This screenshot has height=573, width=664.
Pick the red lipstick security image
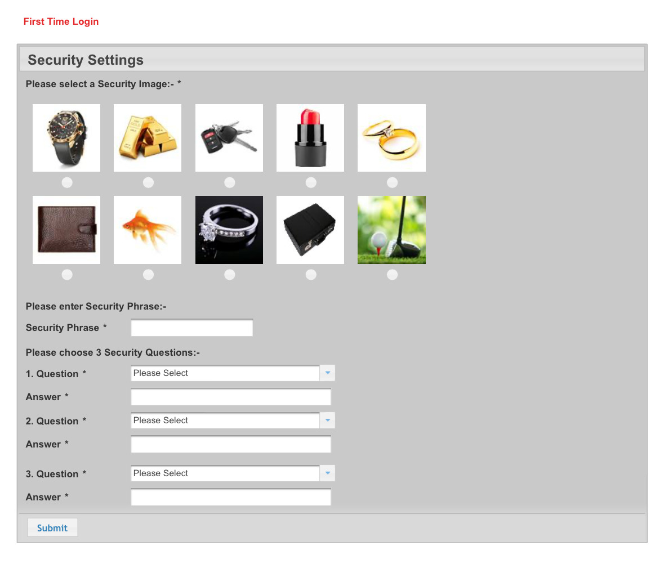point(310,138)
